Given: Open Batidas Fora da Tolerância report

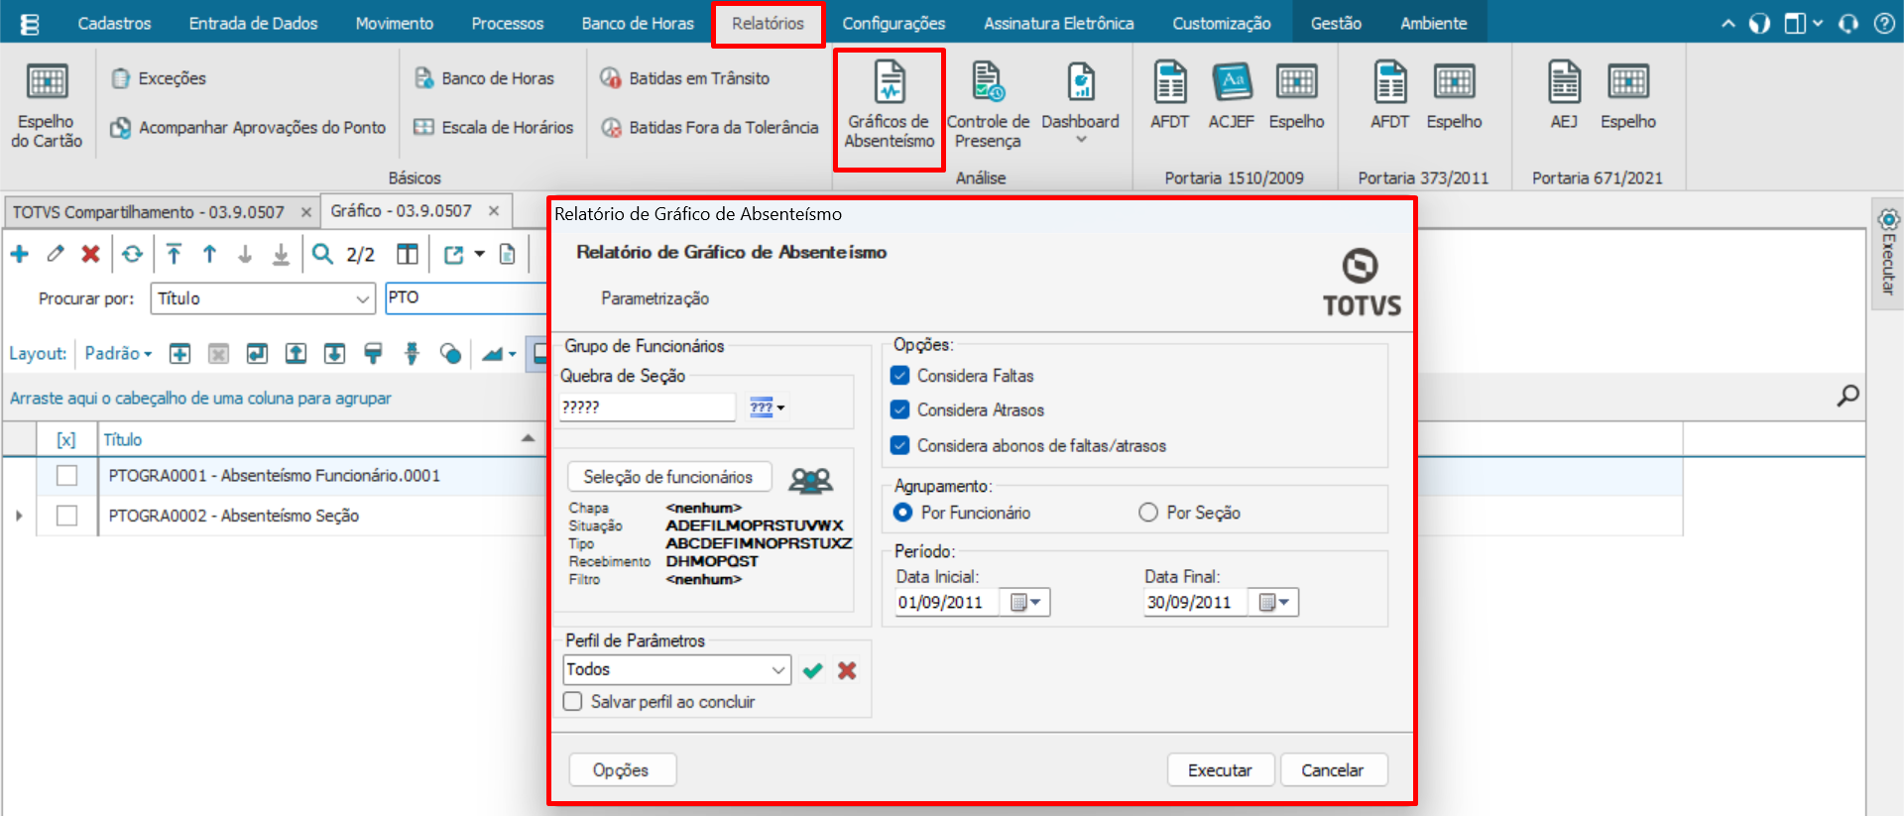Looking at the screenshot, I should tap(710, 128).
